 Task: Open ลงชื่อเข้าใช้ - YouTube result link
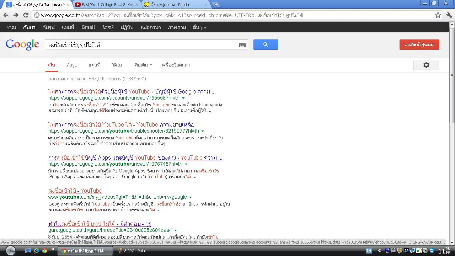75,191
